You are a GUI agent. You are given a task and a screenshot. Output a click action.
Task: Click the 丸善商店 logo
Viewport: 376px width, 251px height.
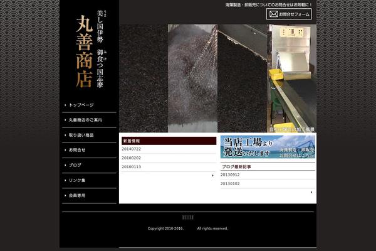click(x=84, y=51)
